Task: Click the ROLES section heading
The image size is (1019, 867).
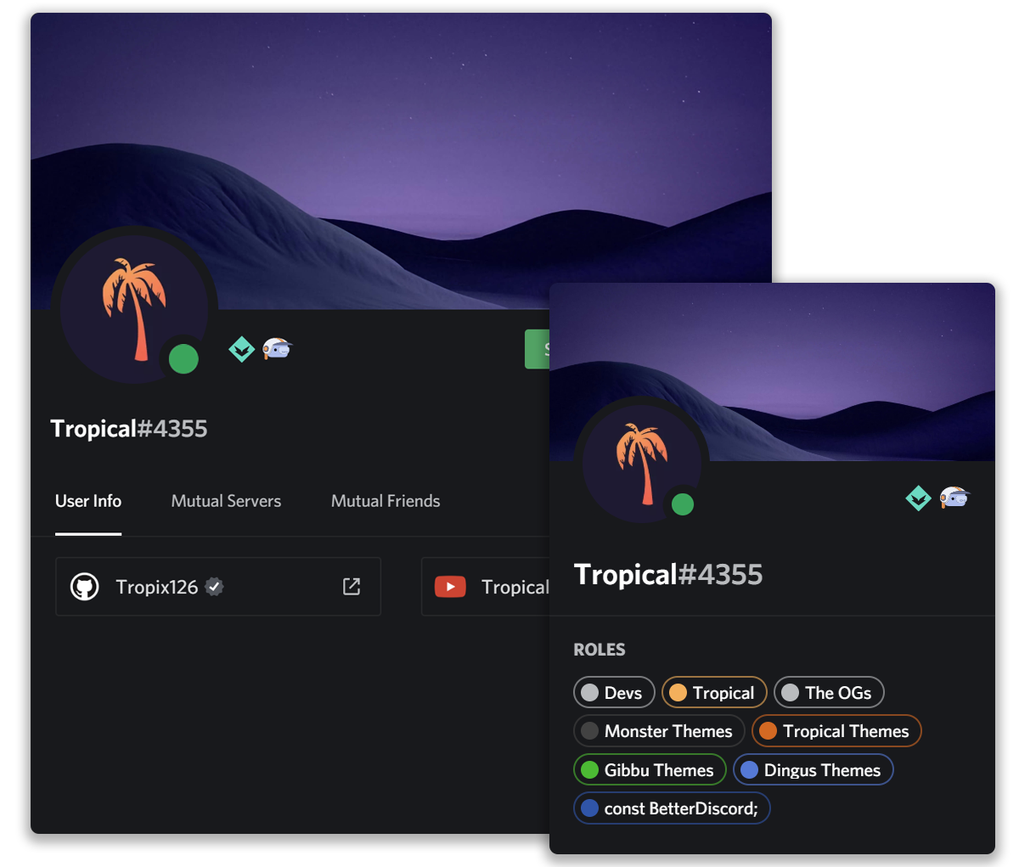Action: click(600, 650)
